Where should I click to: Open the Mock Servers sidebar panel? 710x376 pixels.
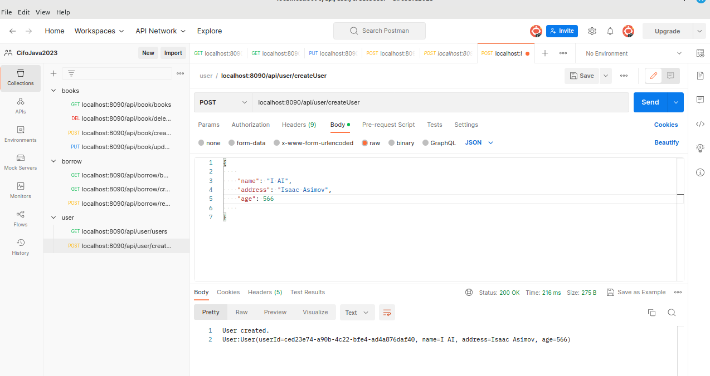click(x=21, y=162)
